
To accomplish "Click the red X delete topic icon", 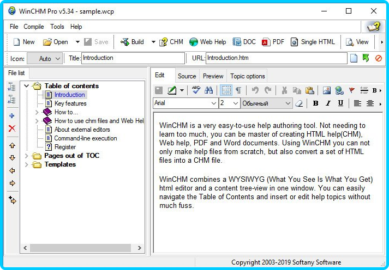I will click(12, 128).
